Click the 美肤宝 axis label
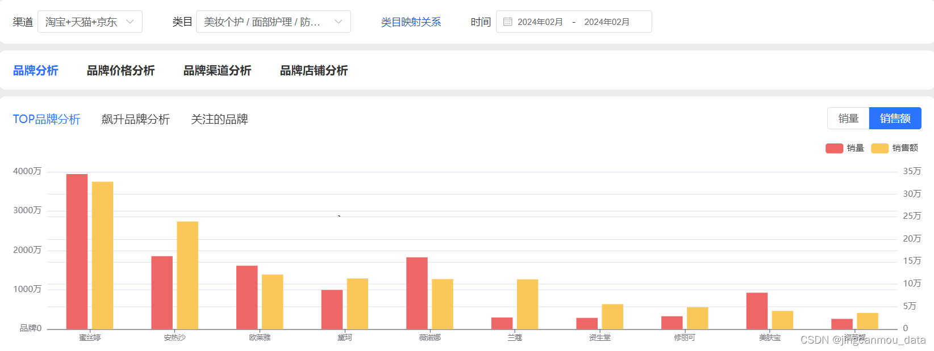This screenshot has height=351, width=934. point(770,337)
